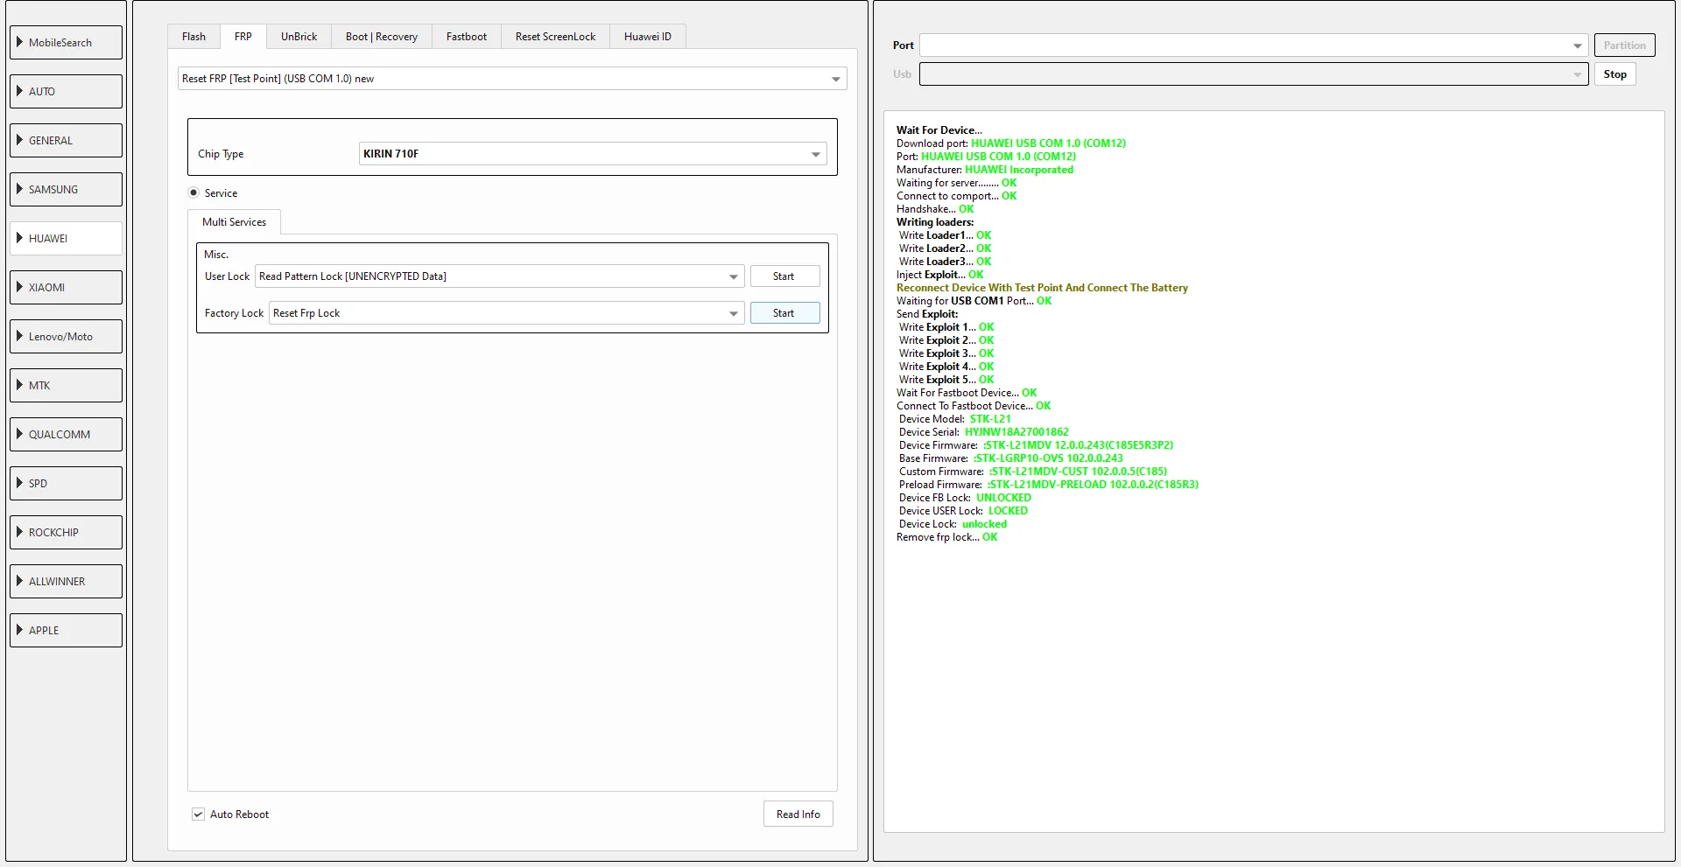Select the Service radio button
Screen dimensions: 1681x867
[x=193, y=193]
